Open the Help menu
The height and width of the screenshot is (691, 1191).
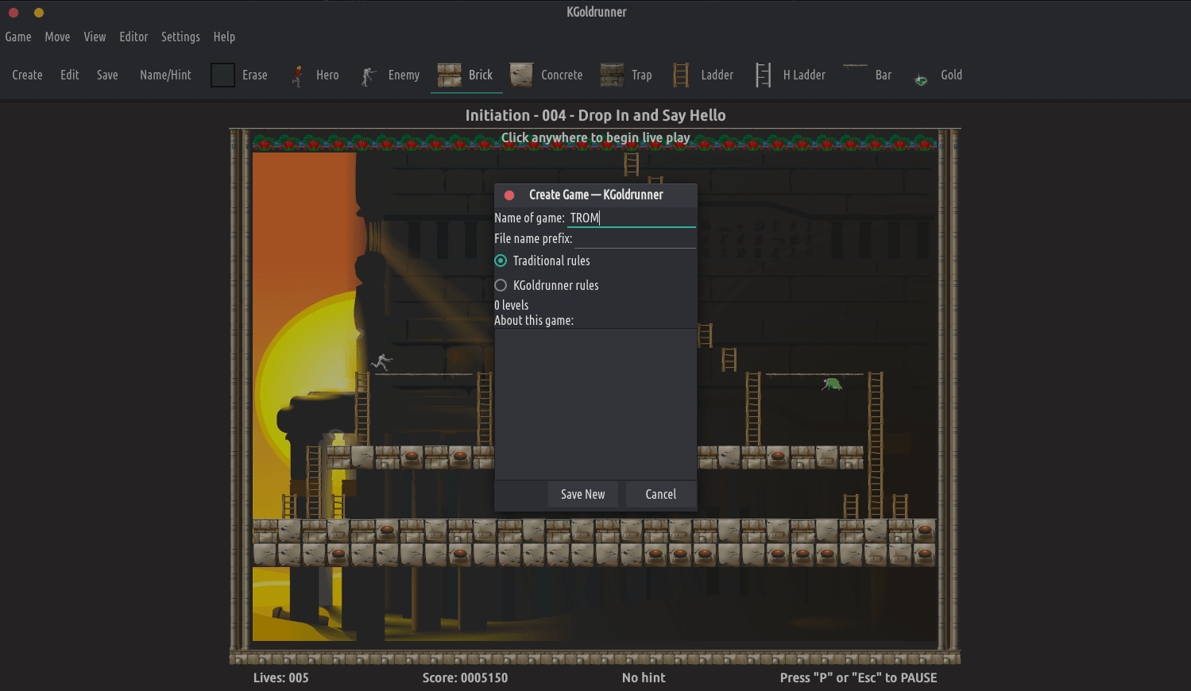pyautogui.click(x=224, y=37)
